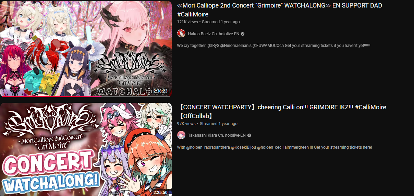Click the @holoen_raorapanthera mention

pyautogui.click(x=208, y=147)
